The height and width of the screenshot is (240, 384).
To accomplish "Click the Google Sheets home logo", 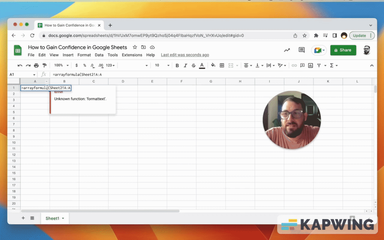I will click(18, 50).
